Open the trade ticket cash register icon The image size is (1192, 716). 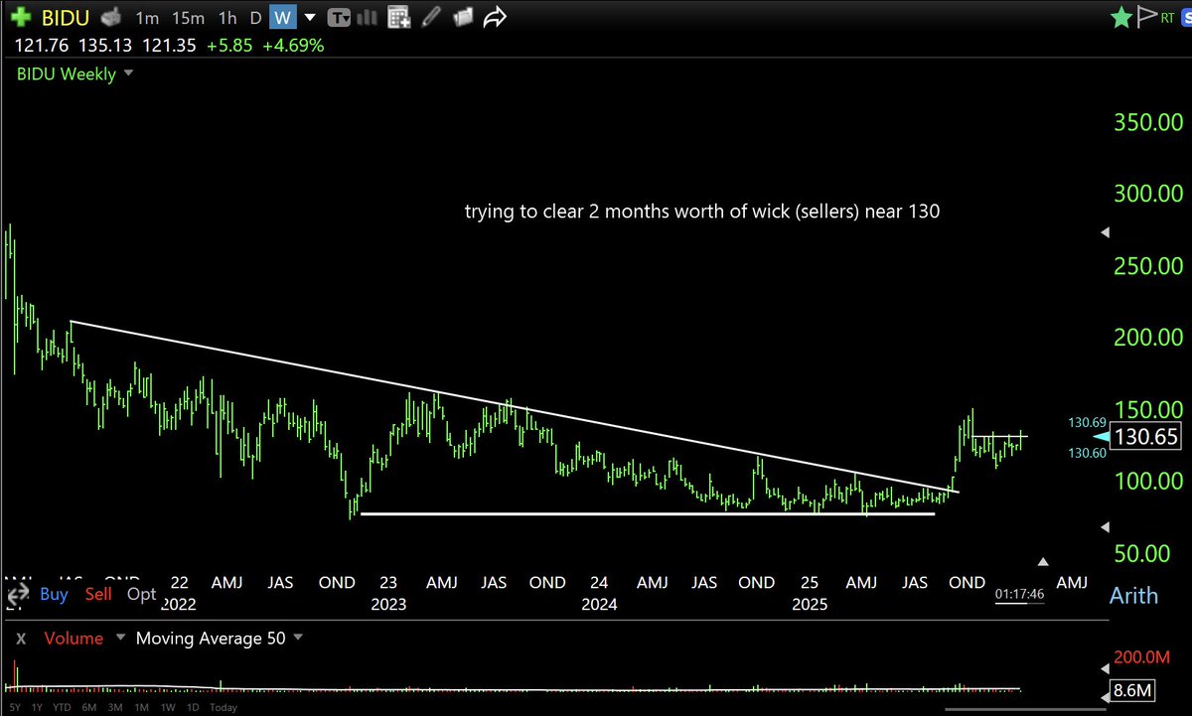tap(111, 18)
